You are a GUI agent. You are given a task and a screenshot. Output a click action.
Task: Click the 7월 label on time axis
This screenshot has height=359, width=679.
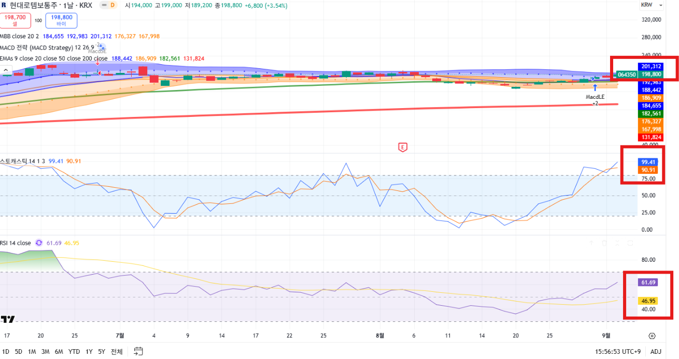point(120,335)
